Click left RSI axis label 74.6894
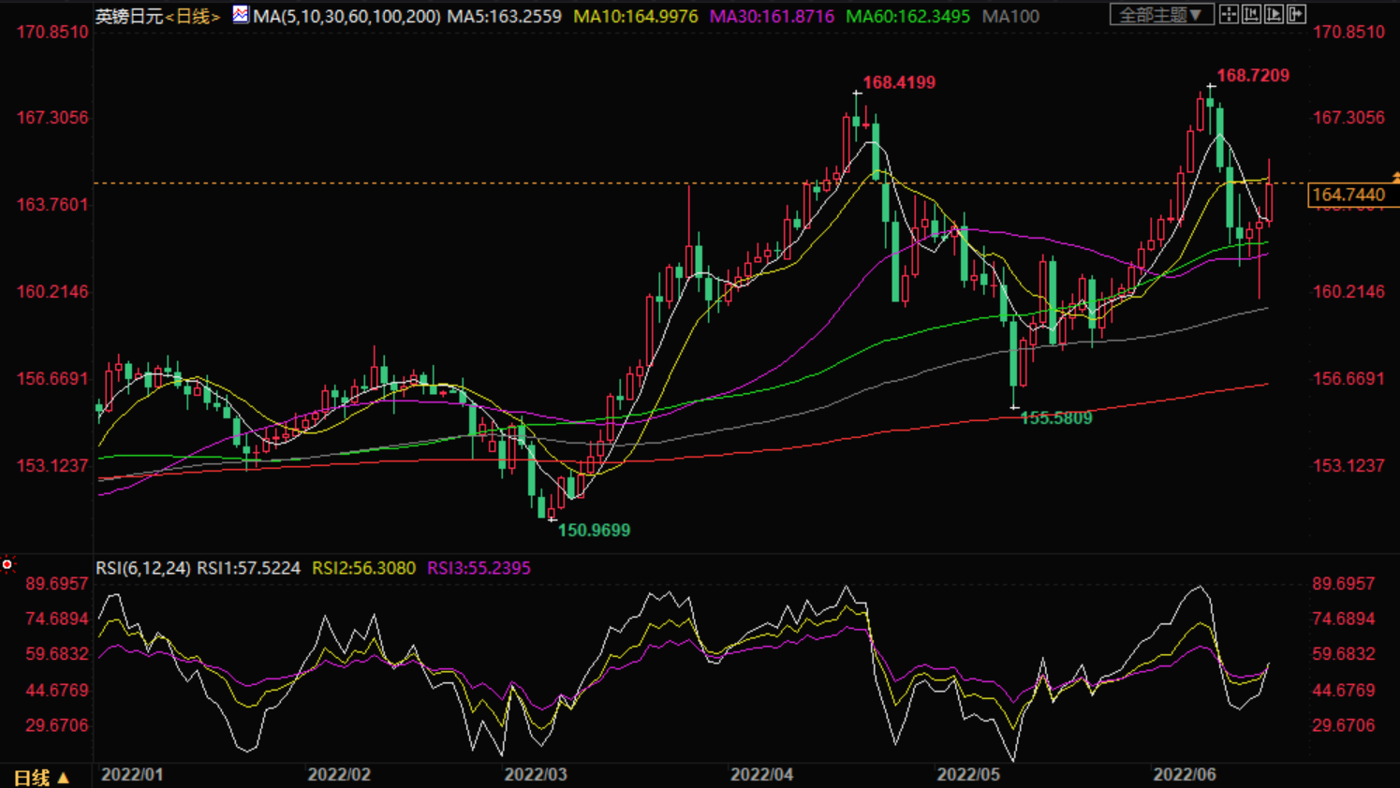Viewport: 1400px width, 788px height. click(x=57, y=619)
